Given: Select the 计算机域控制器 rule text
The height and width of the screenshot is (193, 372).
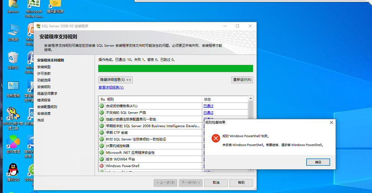Looking at the screenshot, I should (118, 146).
